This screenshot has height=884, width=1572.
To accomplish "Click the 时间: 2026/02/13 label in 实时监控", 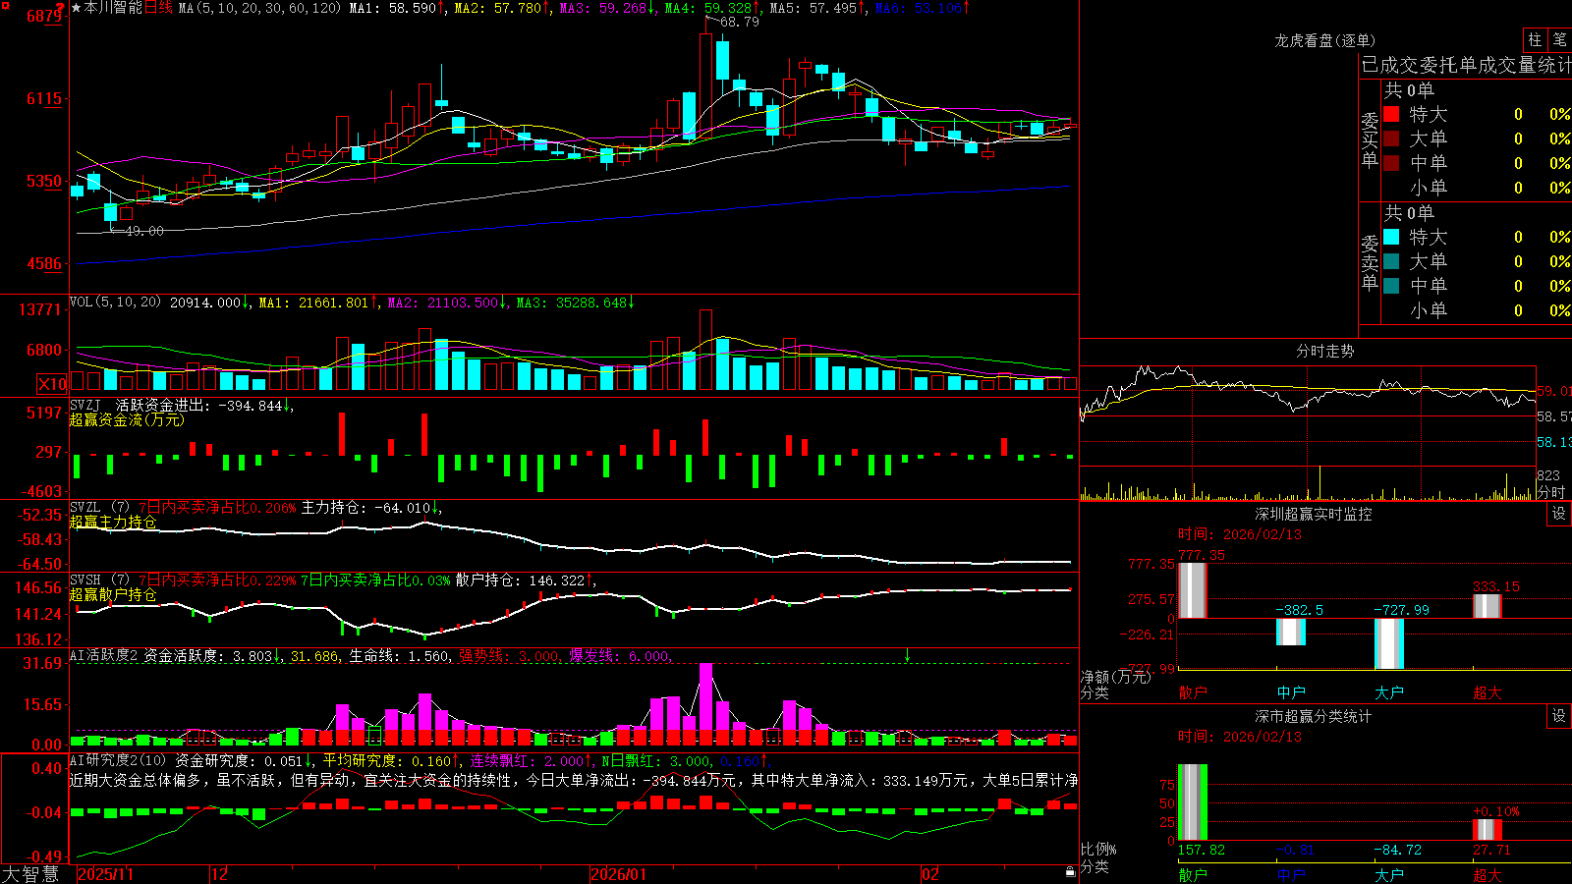I will coord(1240,534).
